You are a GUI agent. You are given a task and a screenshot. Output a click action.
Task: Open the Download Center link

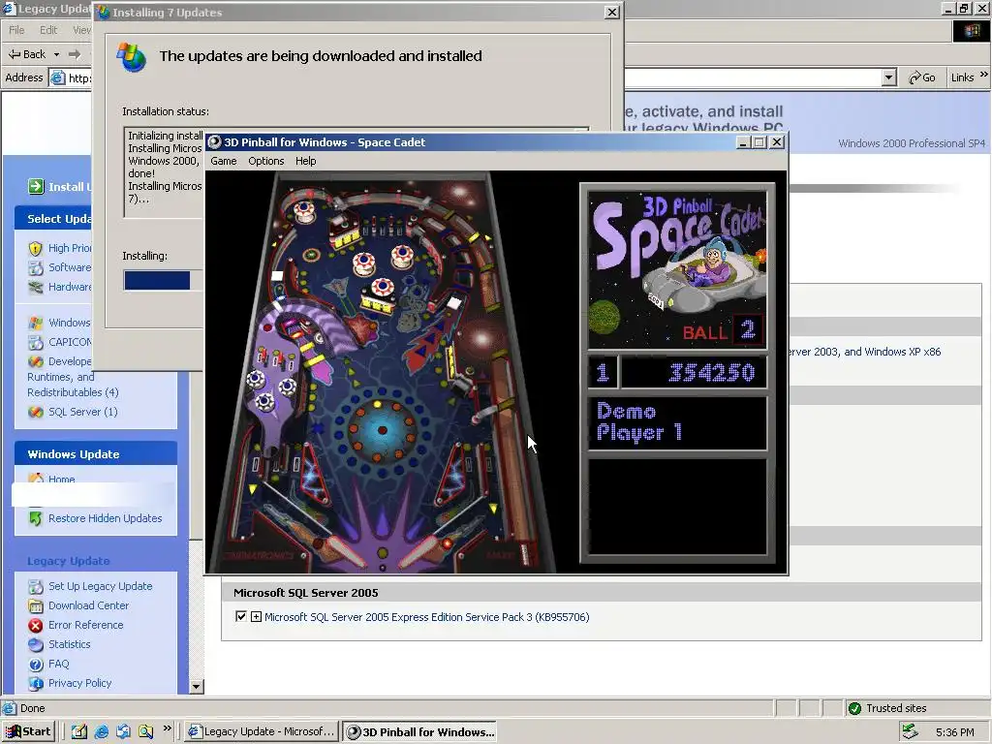pos(88,605)
